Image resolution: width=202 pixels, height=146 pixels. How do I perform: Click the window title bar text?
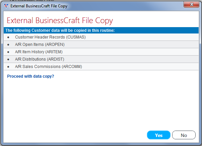(39, 6)
